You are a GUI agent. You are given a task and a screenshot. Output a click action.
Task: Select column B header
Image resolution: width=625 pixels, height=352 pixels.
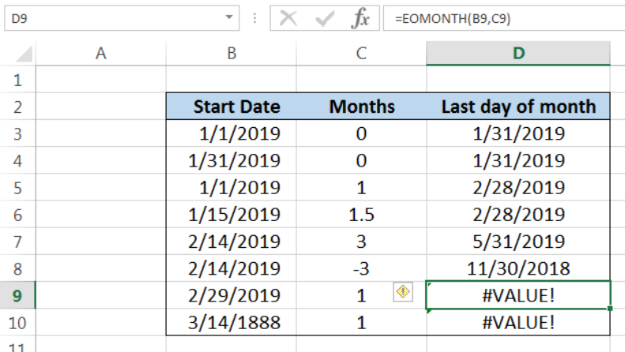[x=231, y=53]
